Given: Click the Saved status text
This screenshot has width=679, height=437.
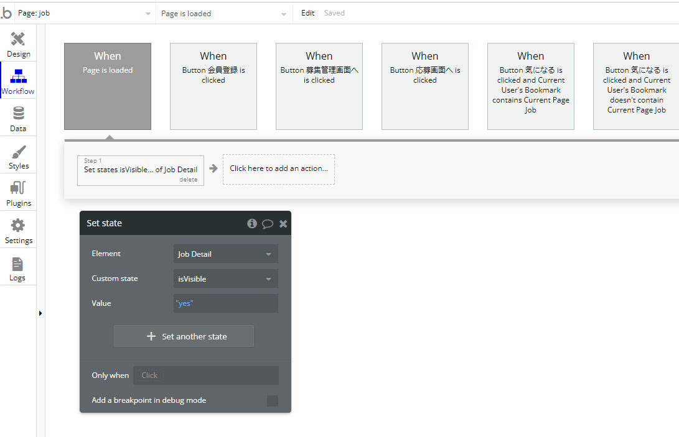Looking at the screenshot, I should click(x=334, y=13).
